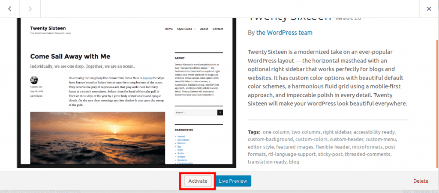Click the black search icon in preview sidebar
The height and width of the screenshot is (193, 439).
point(220,113)
